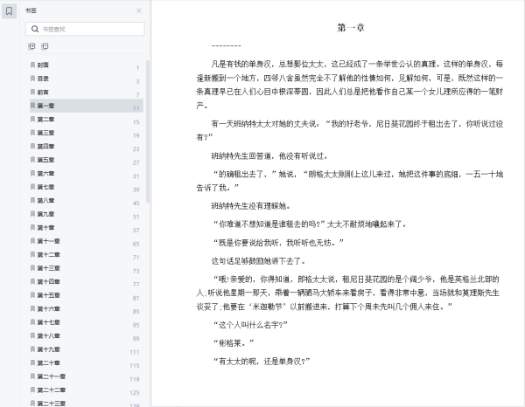Image resolution: width=525 pixels, height=407 pixels.
Task: Open 第七章 bookmark
Action: [x=87, y=187]
